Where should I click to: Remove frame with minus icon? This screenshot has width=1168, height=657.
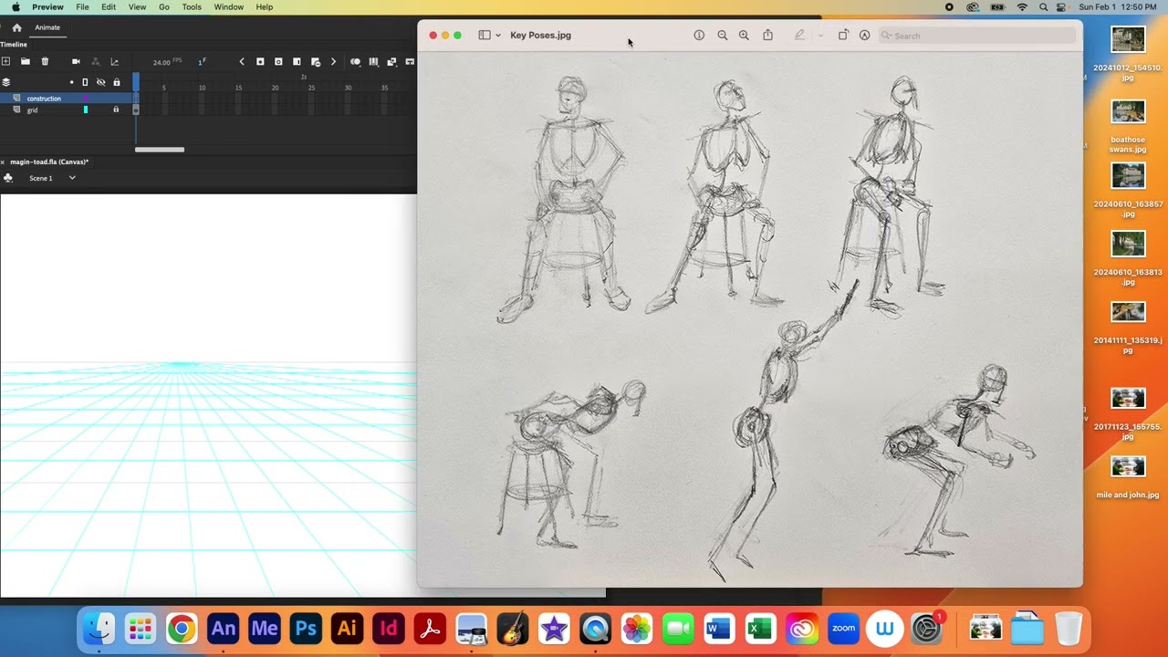[x=316, y=61]
